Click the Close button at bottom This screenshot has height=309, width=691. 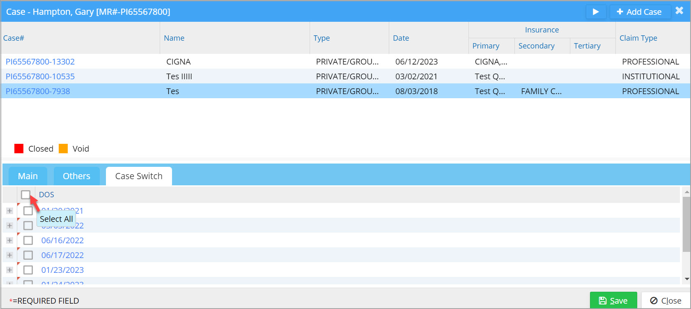[x=666, y=301]
